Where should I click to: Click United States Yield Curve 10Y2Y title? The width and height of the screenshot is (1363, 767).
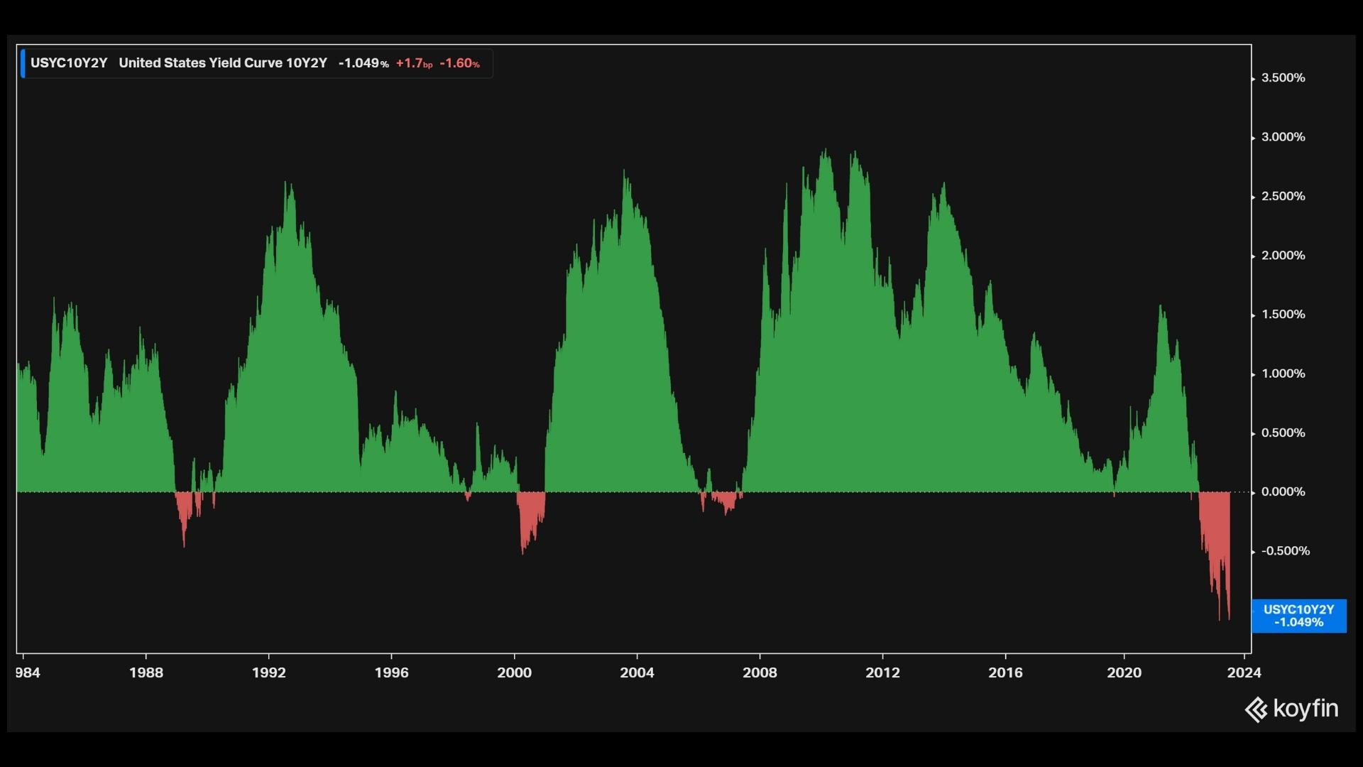pyautogui.click(x=223, y=63)
